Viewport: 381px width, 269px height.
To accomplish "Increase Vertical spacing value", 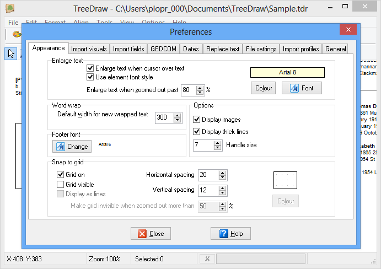I will point(222,188).
